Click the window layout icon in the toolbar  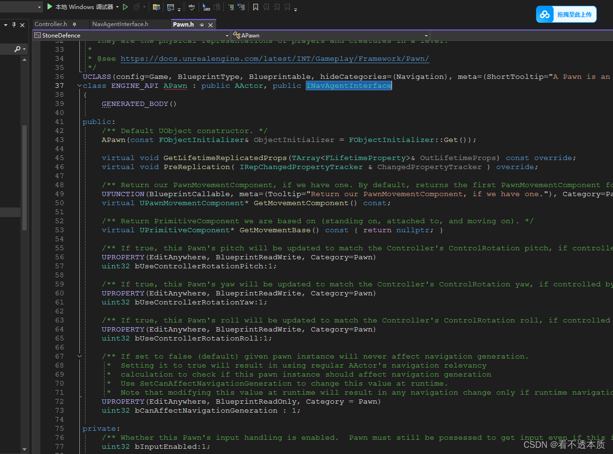[170, 7]
